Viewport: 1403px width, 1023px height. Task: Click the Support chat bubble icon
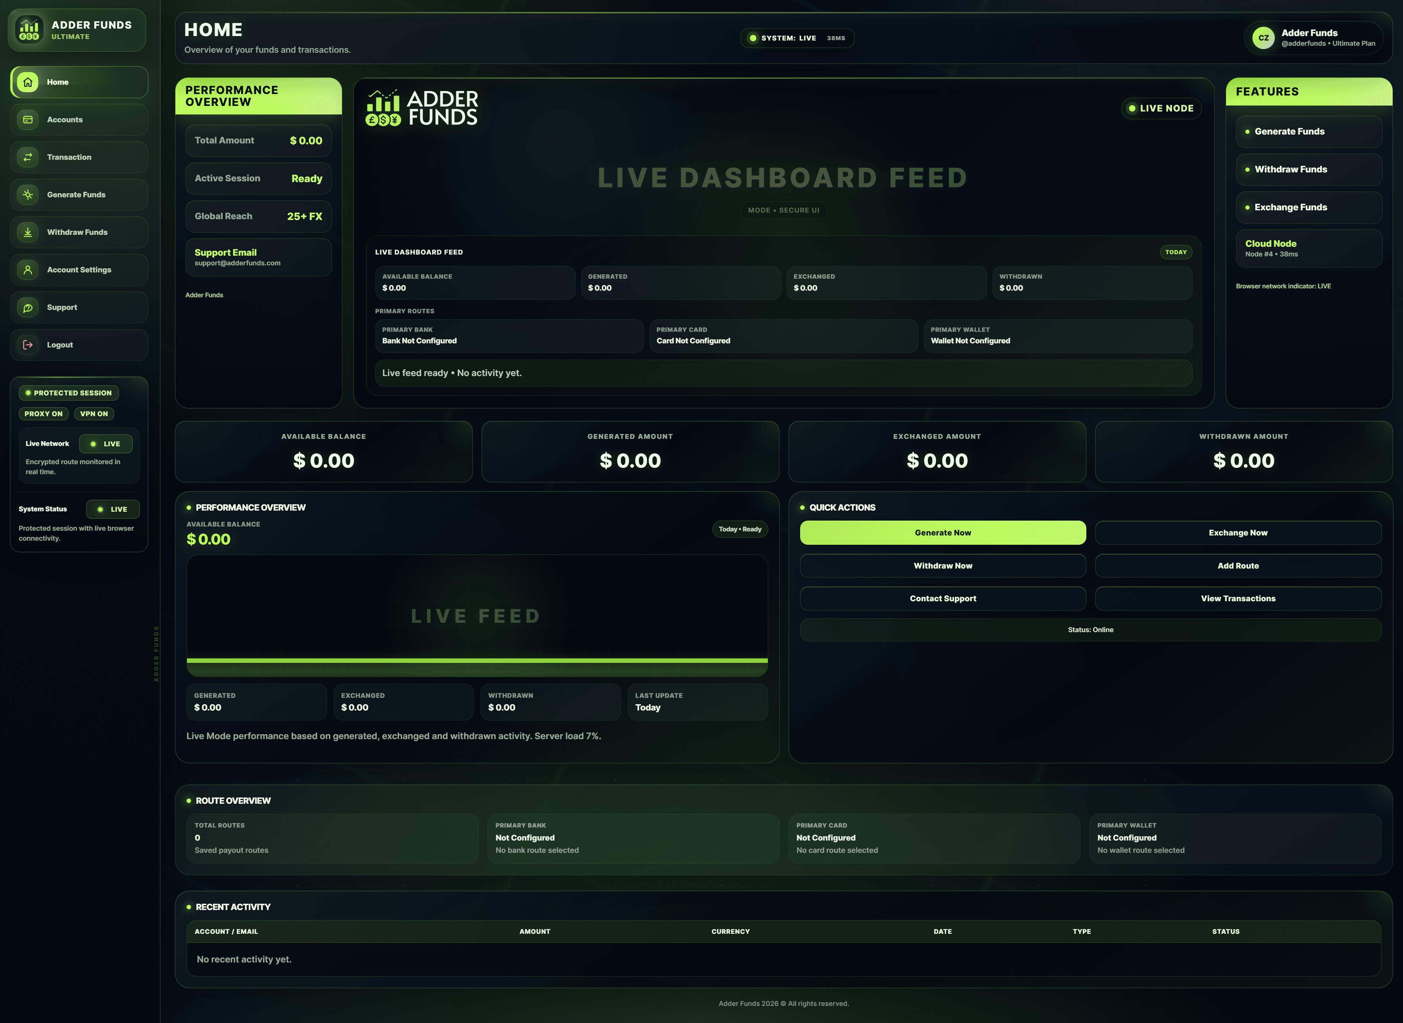(x=28, y=307)
